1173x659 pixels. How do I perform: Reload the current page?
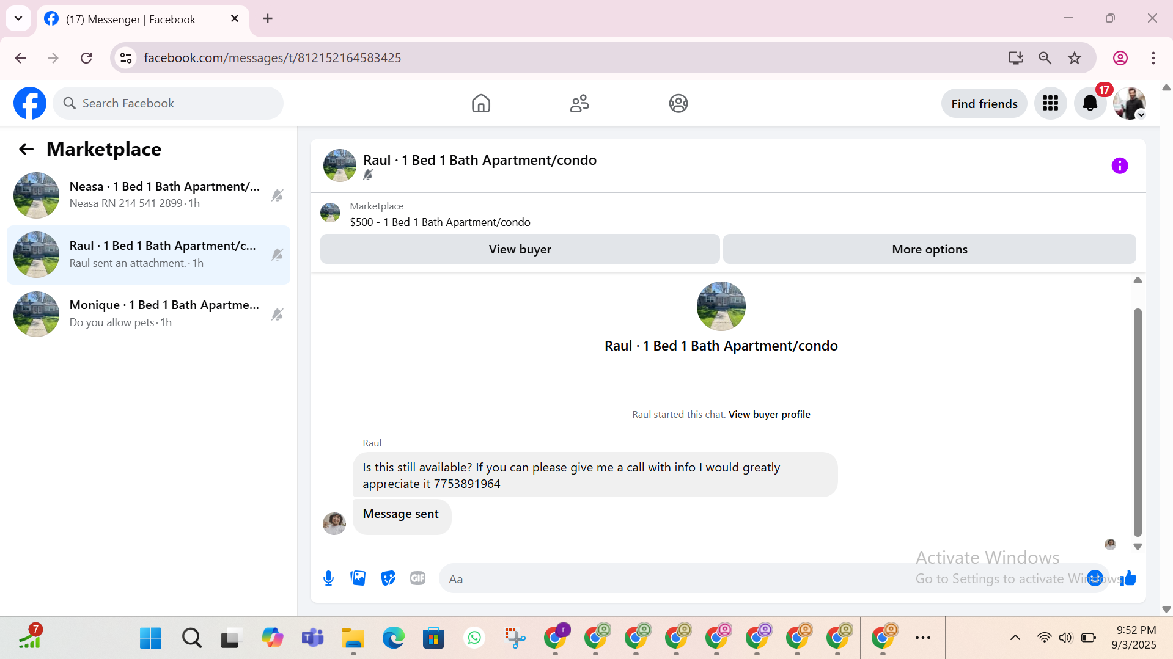point(86,58)
